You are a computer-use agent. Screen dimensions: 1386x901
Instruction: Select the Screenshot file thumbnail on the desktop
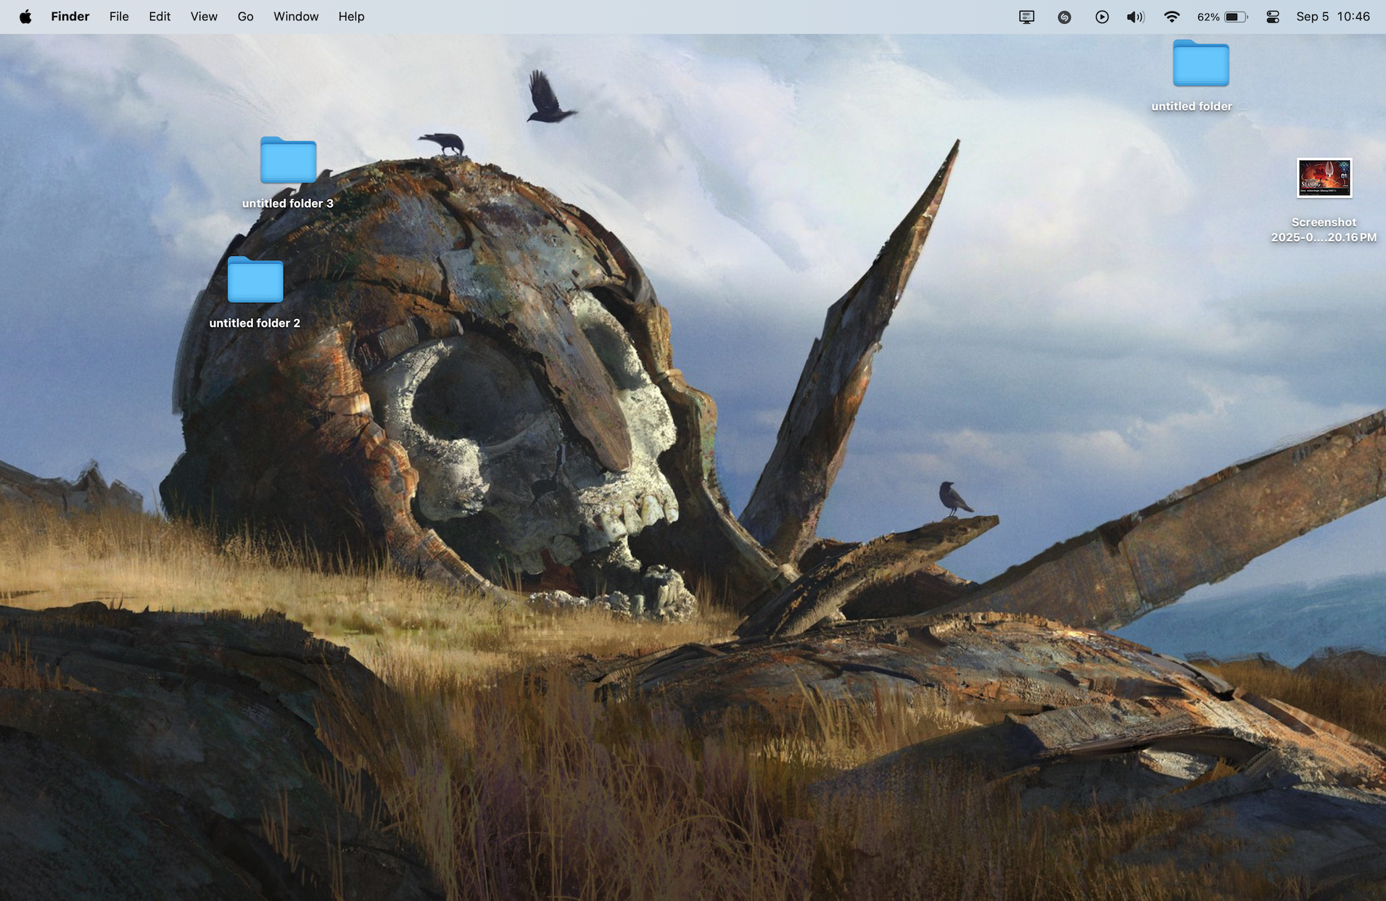pos(1324,178)
